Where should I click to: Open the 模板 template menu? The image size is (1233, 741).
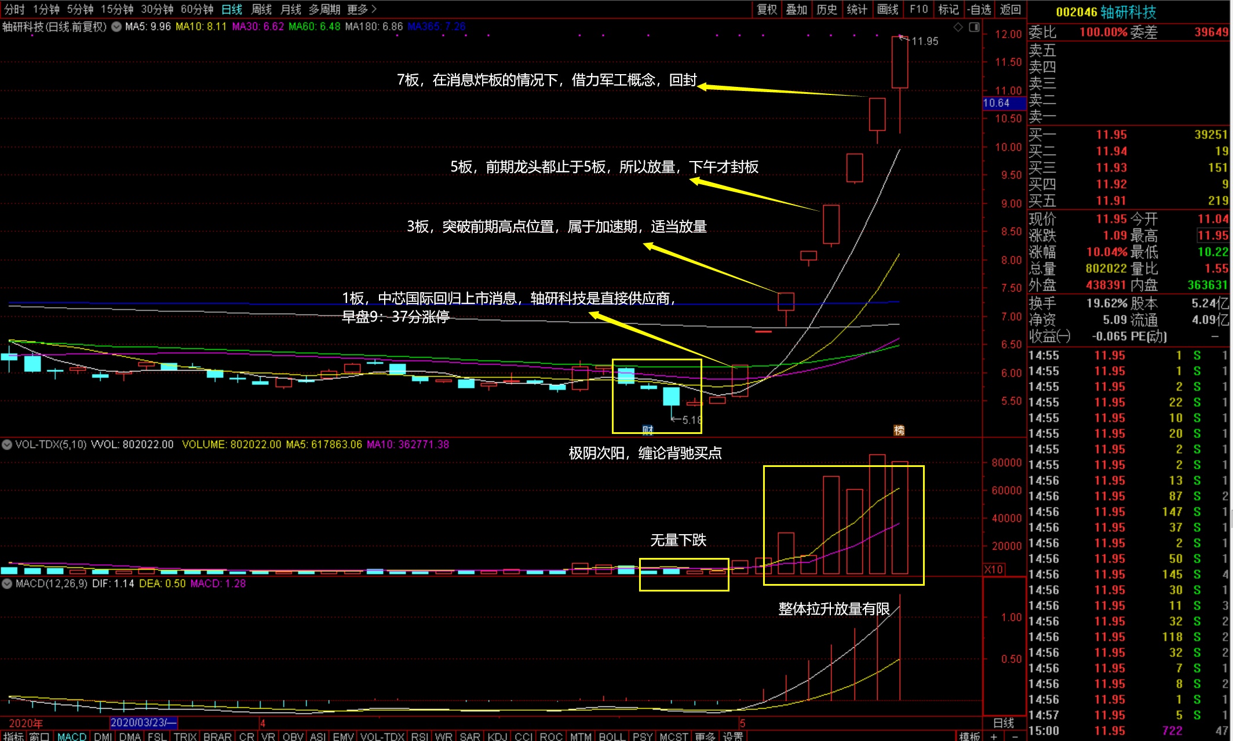tap(969, 736)
